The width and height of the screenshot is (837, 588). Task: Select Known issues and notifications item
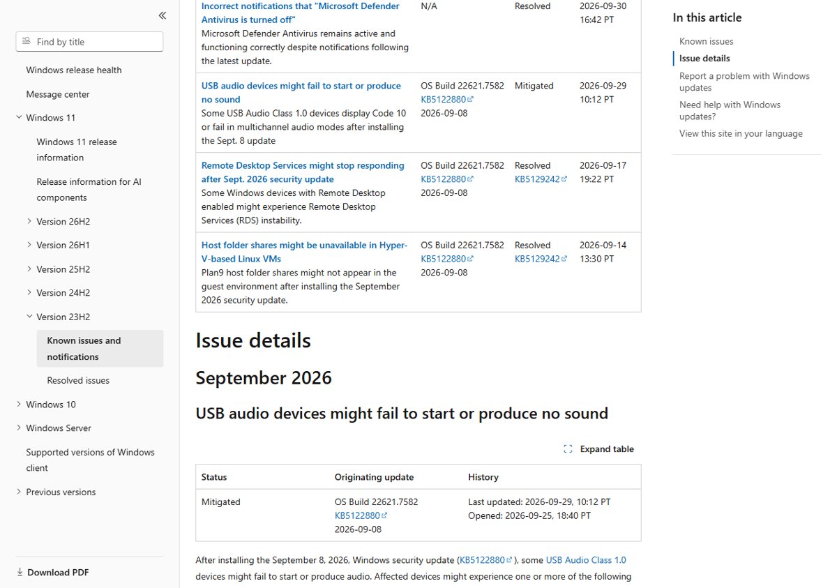[x=100, y=349]
